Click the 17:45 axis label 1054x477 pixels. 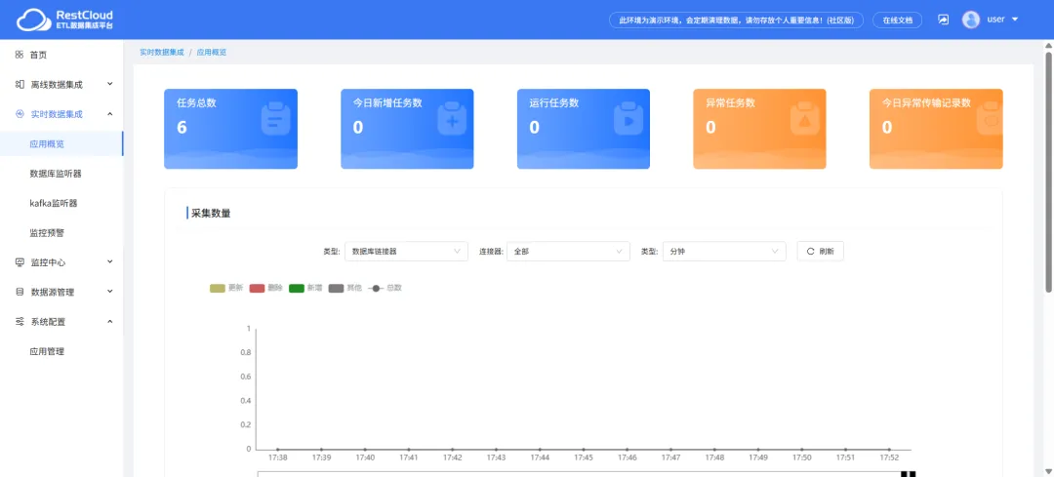point(584,457)
